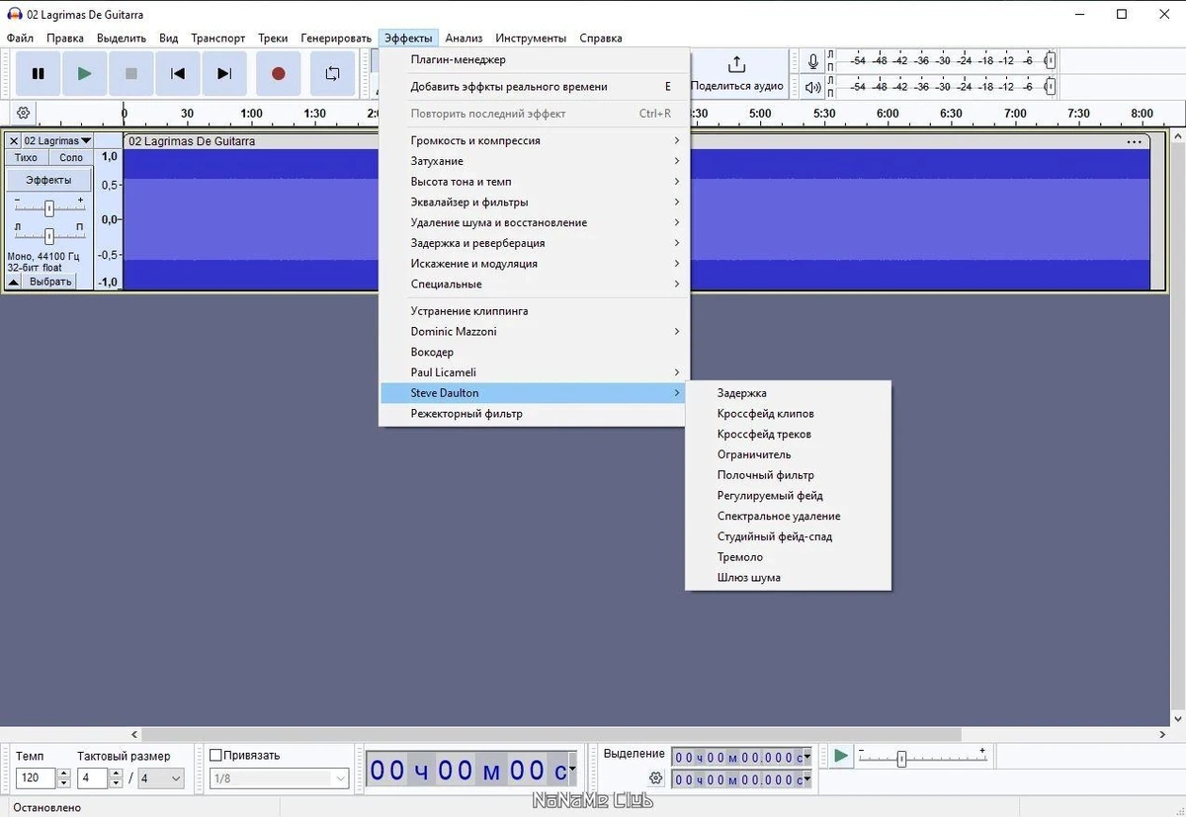Choose Шлюз шума effect
The width and height of the screenshot is (1186, 817).
[789, 578]
